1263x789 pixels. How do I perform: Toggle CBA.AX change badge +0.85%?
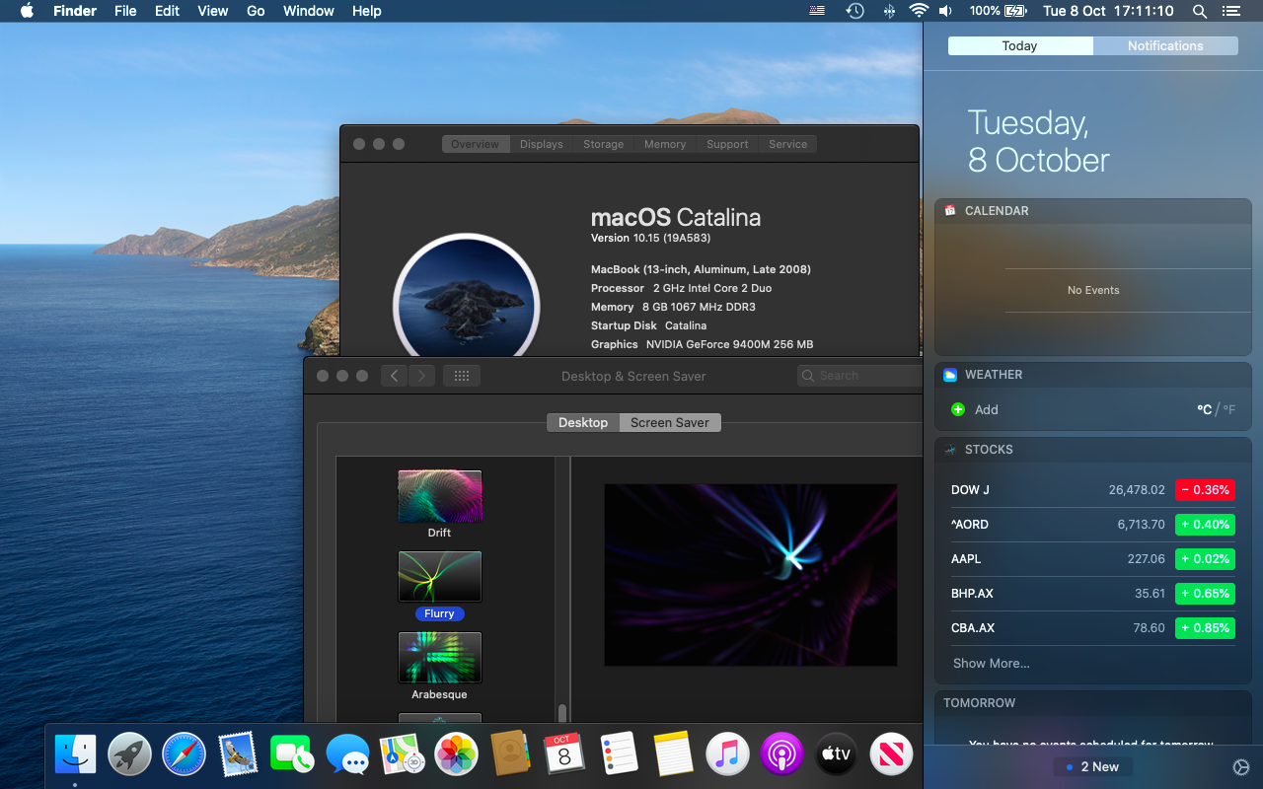pos(1205,628)
